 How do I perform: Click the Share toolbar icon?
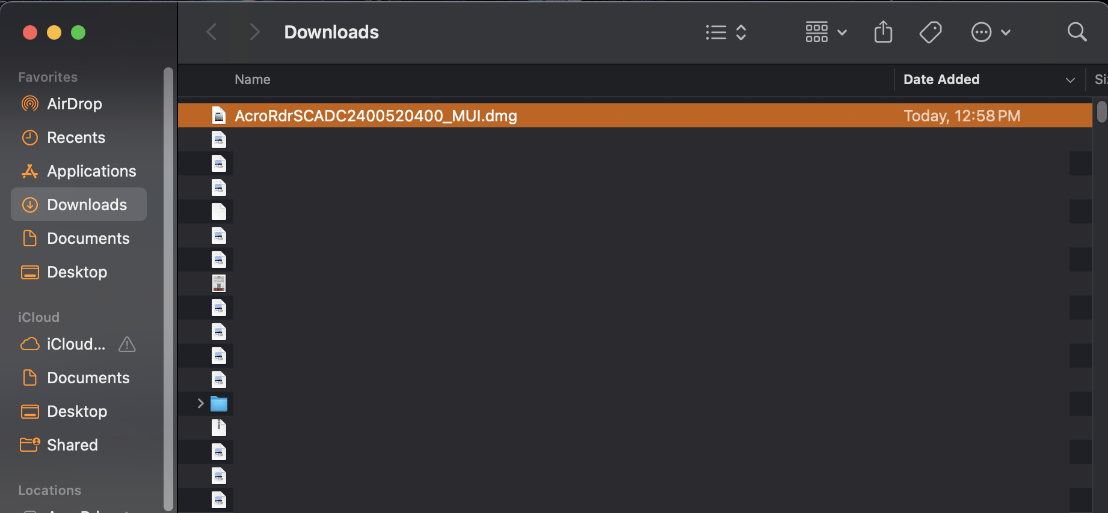[883, 32]
